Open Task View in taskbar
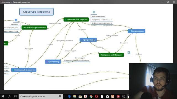Image resolution: width=177 pixels, height=99 pixels. [15, 97]
